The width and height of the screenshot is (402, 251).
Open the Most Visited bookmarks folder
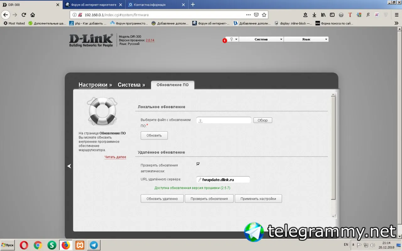click(x=14, y=23)
